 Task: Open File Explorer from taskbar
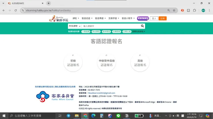pos(77,116)
